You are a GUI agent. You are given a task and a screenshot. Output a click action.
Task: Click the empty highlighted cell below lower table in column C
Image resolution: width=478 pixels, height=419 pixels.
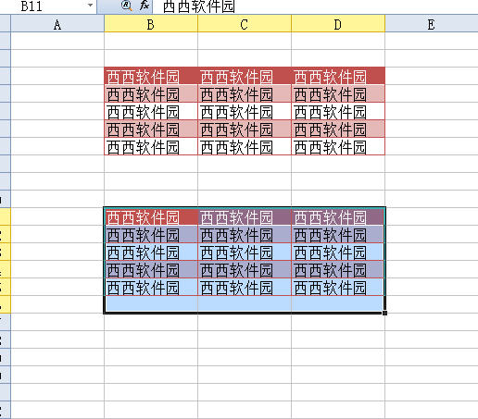(x=245, y=304)
